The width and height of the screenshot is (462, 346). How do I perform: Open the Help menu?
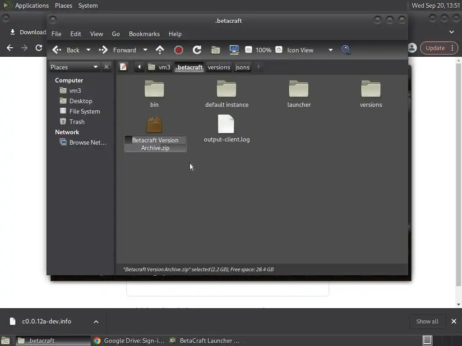click(x=175, y=34)
